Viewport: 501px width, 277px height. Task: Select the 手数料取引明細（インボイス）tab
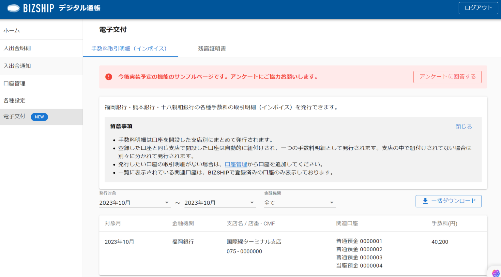click(130, 48)
